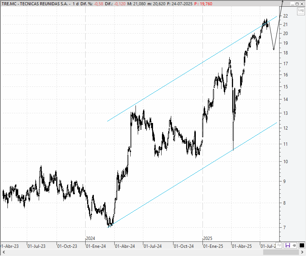This screenshot has height=256, width=306.
Task: Click the 22 price axis label
Action: (x=286, y=16)
